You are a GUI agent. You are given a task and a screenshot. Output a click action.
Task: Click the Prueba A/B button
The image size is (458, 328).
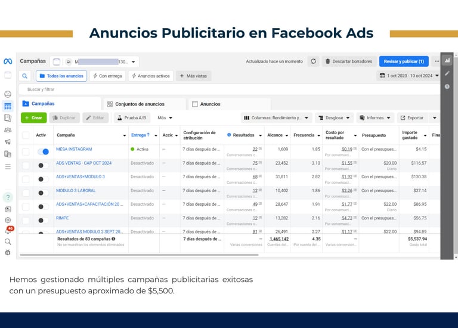pos(132,117)
